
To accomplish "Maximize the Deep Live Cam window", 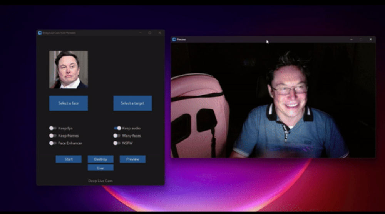I will click(150, 33).
